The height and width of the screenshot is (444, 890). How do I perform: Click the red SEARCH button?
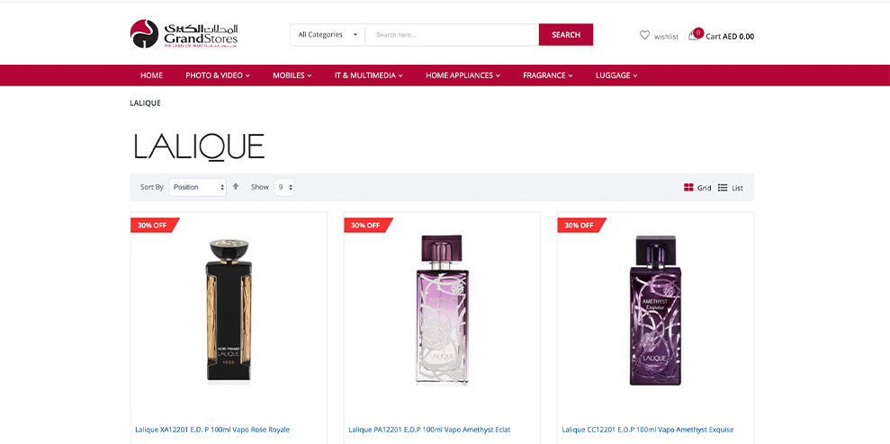click(566, 34)
